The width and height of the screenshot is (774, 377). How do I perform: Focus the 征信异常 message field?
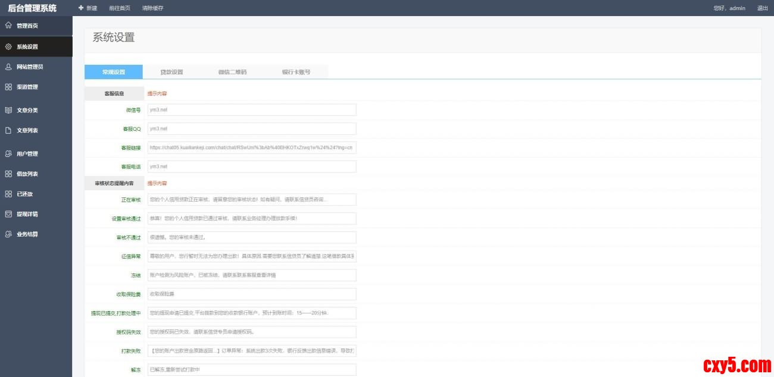coord(252,256)
